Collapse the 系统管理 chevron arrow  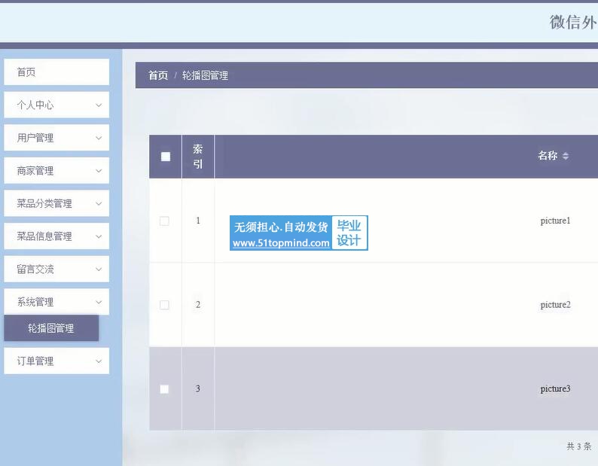coord(99,302)
